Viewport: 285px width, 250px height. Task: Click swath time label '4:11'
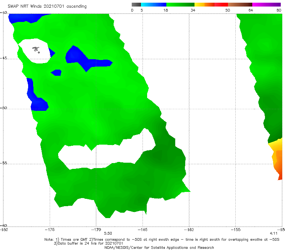[273, 233]
